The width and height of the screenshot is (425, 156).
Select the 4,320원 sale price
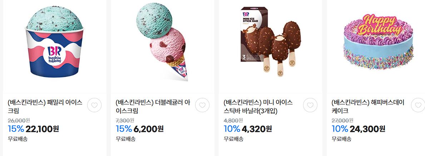pos(257,129)
